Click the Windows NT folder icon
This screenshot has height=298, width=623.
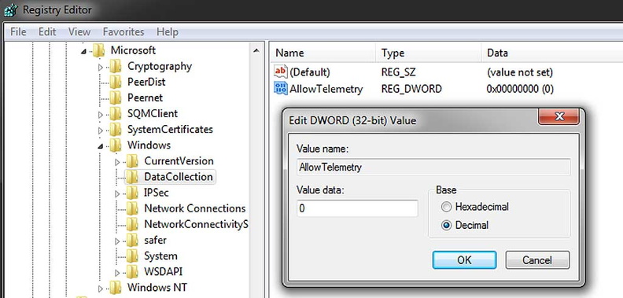click(x=115, y=287)
